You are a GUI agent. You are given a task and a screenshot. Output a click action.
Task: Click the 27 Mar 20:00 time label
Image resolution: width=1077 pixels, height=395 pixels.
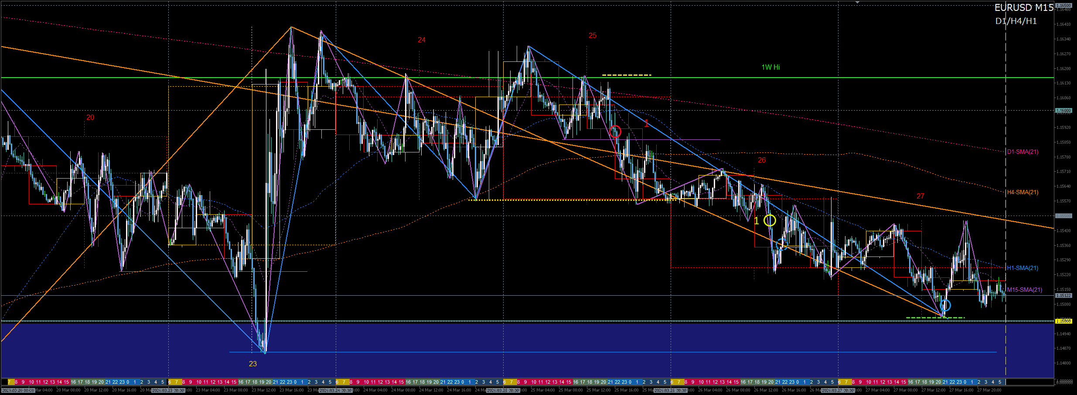(989, 391)
